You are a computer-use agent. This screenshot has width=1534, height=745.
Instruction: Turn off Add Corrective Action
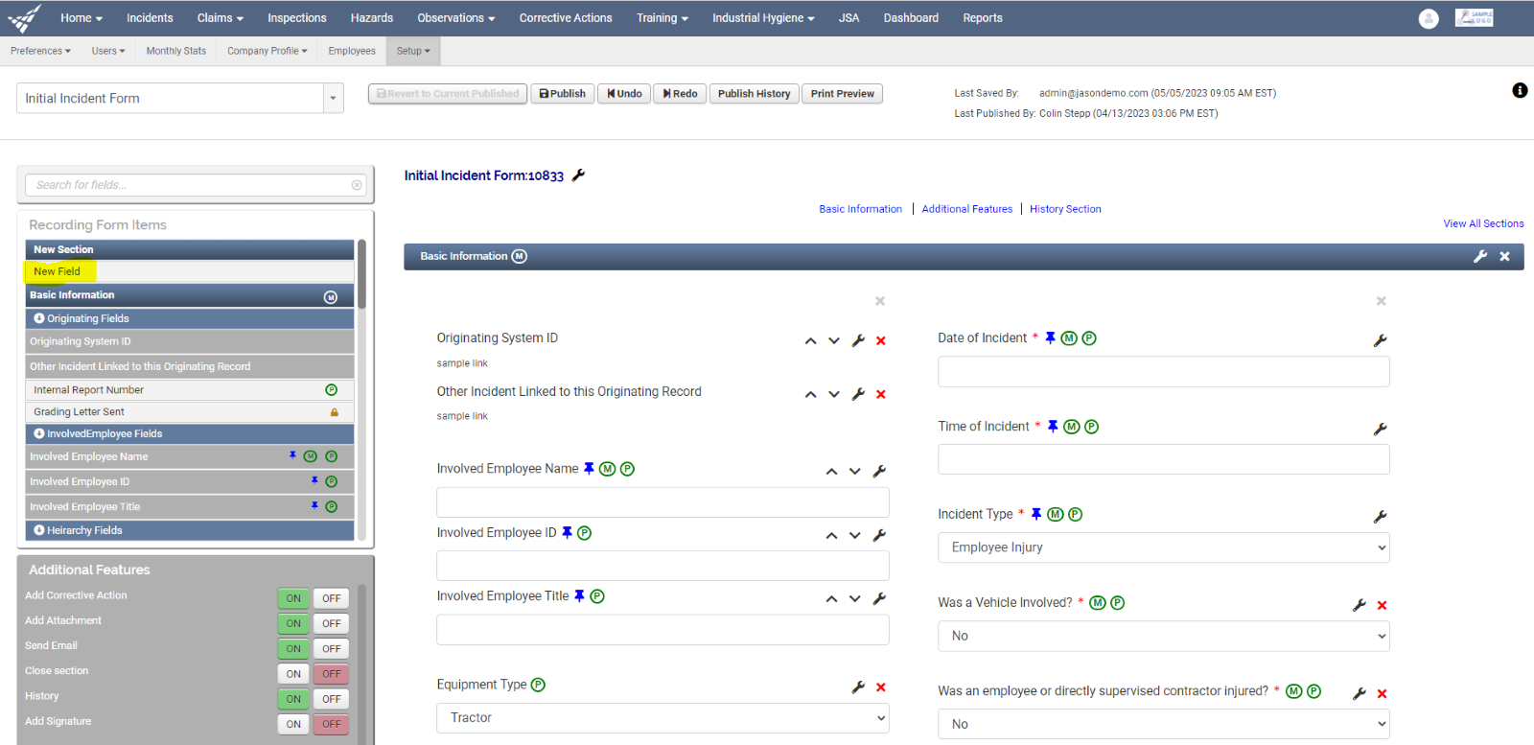332,598
